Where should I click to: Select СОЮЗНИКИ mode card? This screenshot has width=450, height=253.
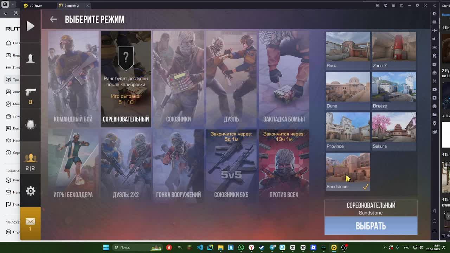(179, 79)
